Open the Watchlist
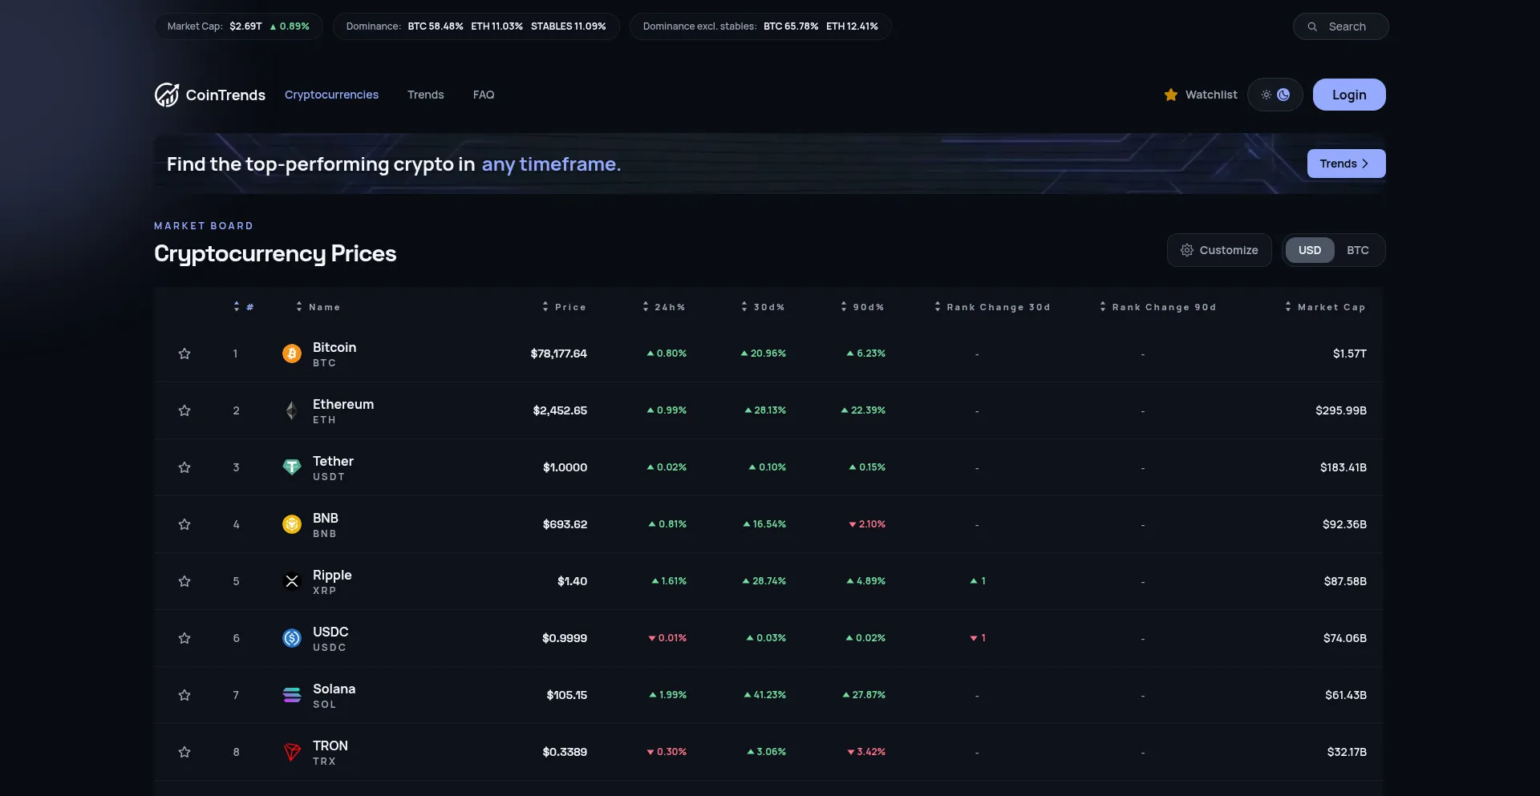 coord(1201,95)
